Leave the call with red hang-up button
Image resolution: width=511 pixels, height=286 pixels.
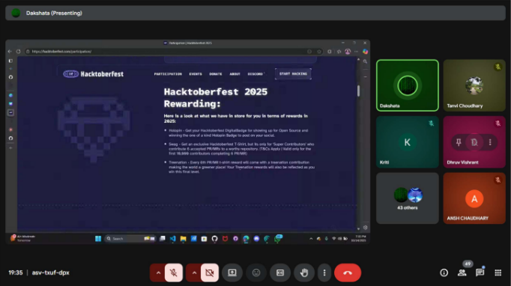pyautogui.click(x=348, y=273)
